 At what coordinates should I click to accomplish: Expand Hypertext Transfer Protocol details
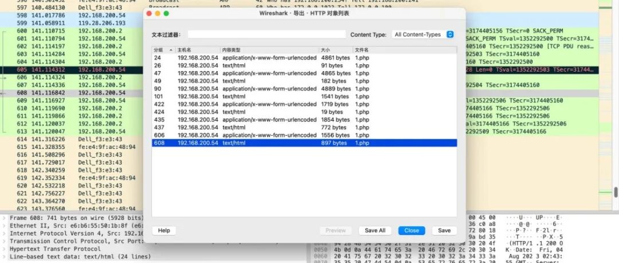point(5,249)
